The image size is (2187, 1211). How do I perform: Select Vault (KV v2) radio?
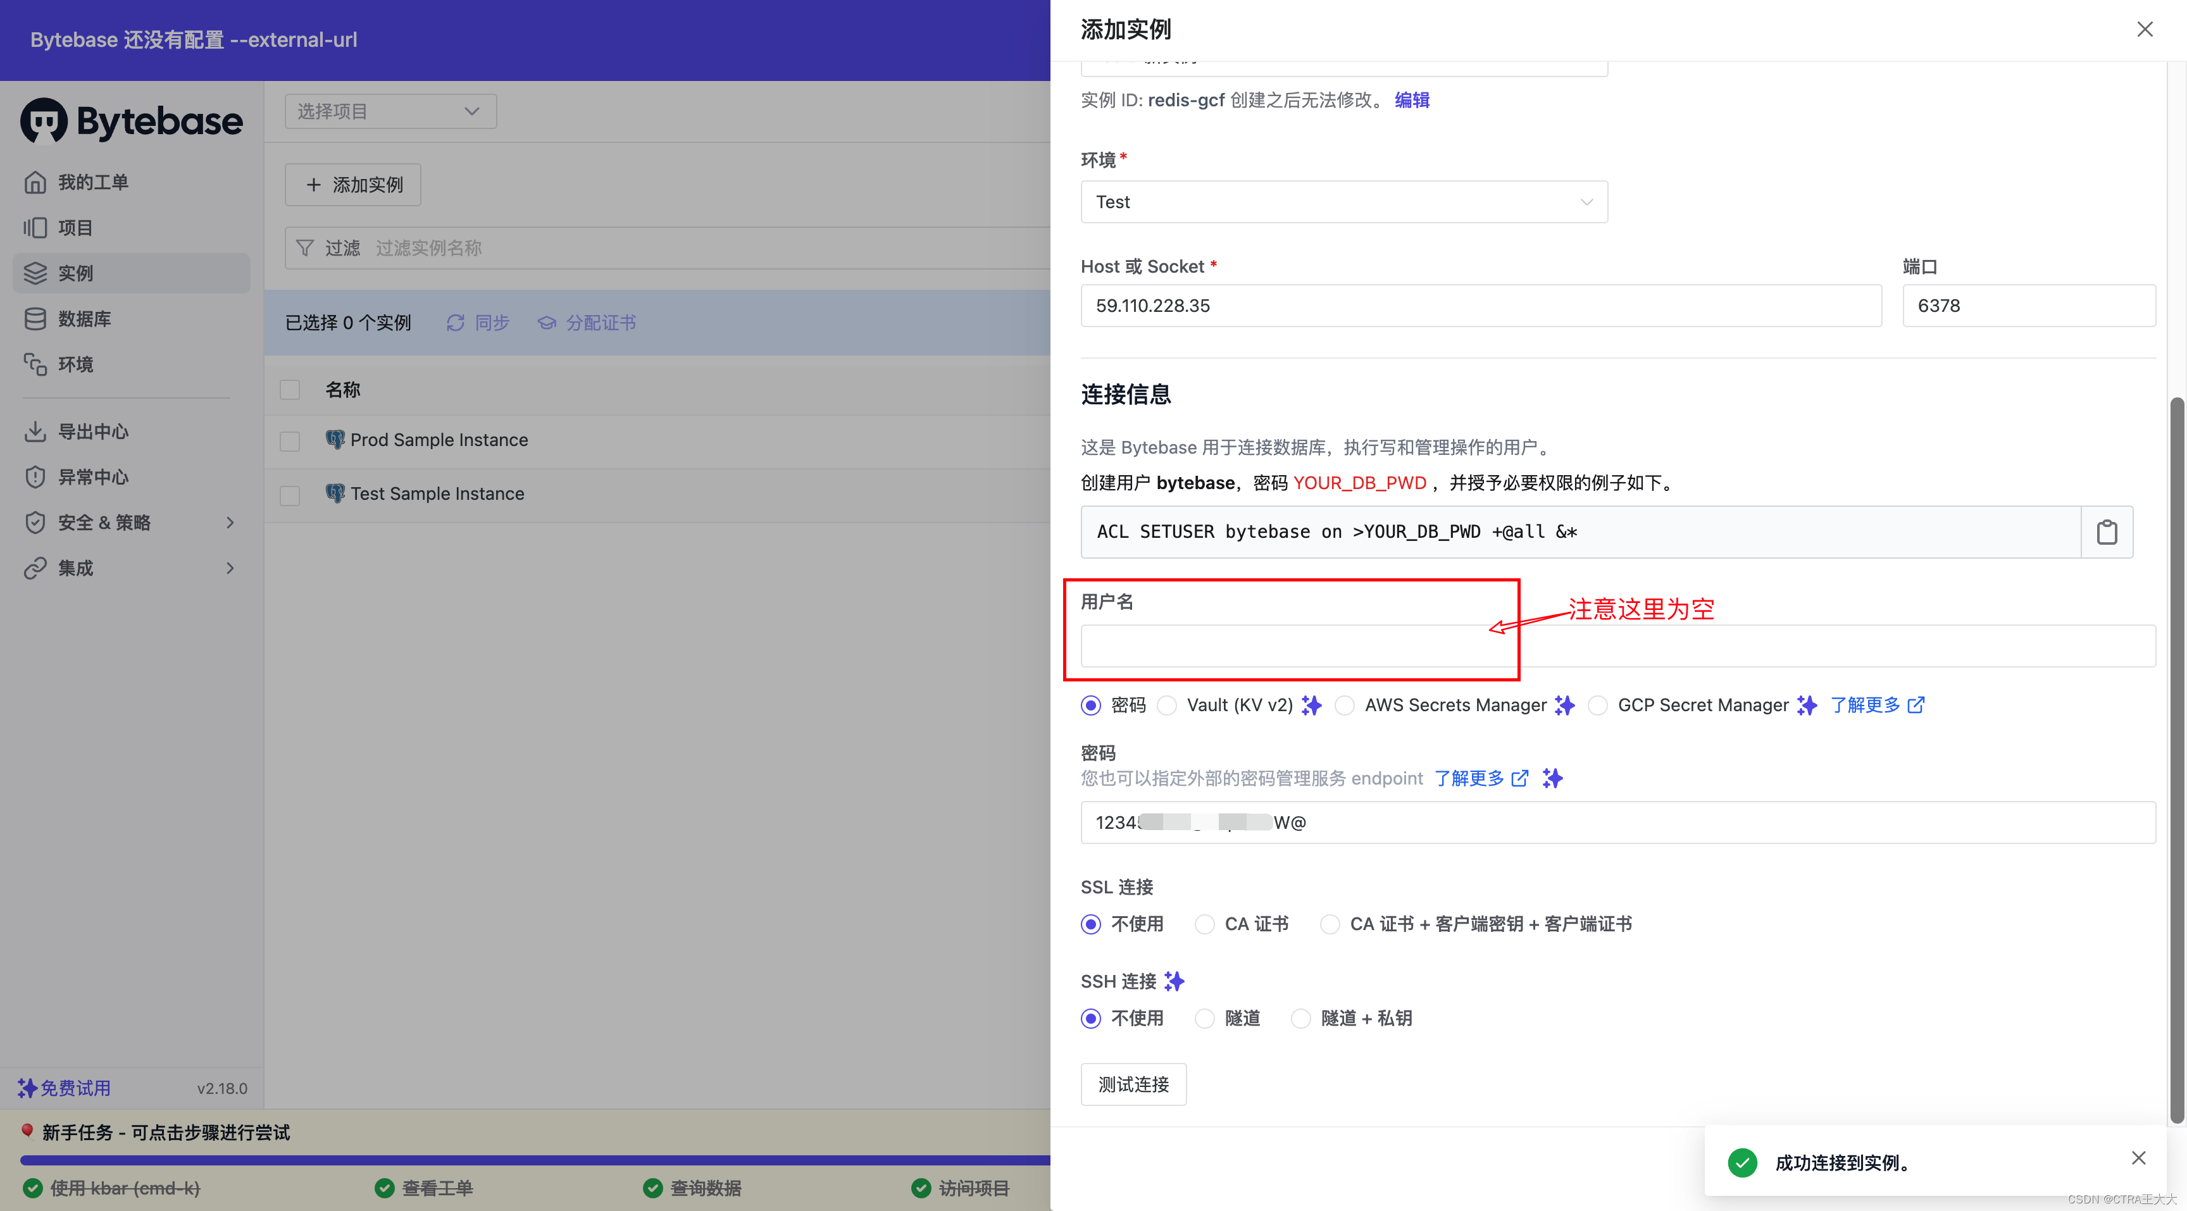pyautogui.click(x=1168, y=705)
